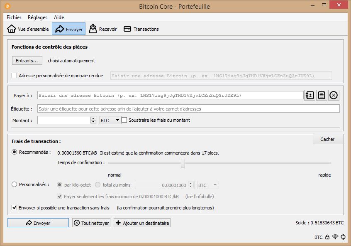
Task: Click the Montant amount spinner arrows
Action: (93, 120)
